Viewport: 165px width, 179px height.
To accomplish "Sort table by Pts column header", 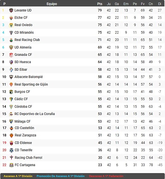I will (100, 4).
